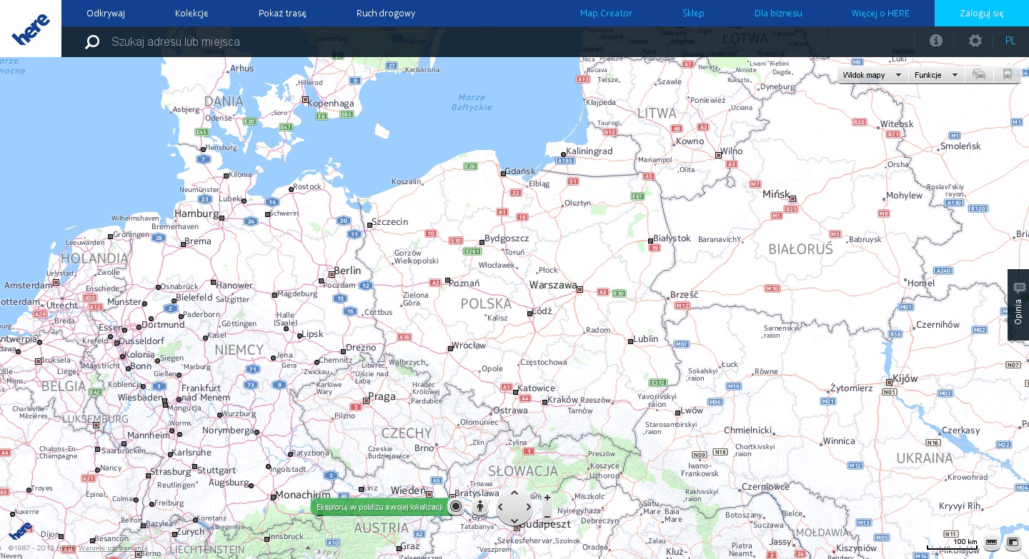Click the HERE logo in top-left corner

click(x=31, y=29)
